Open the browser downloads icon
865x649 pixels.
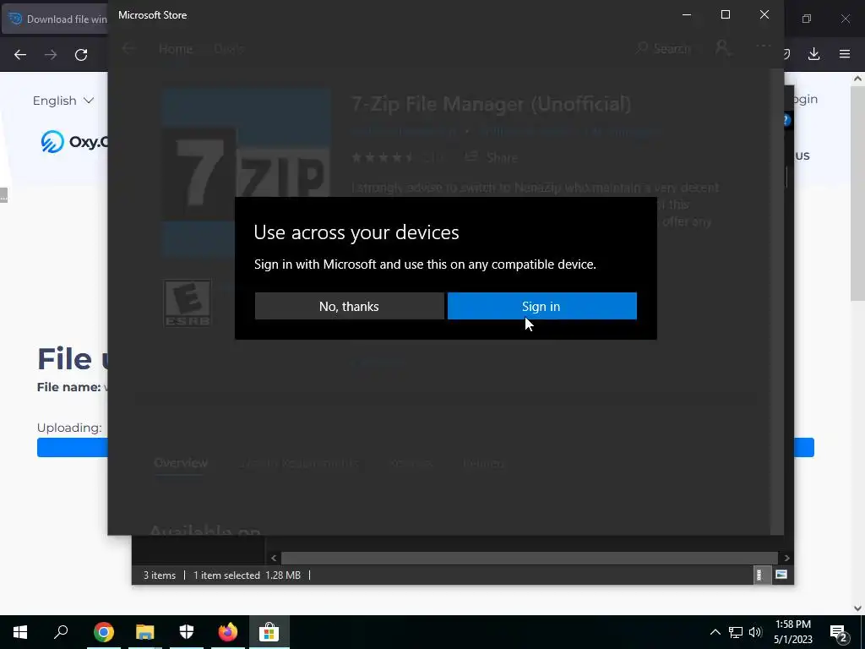click(x=813, y=54)
